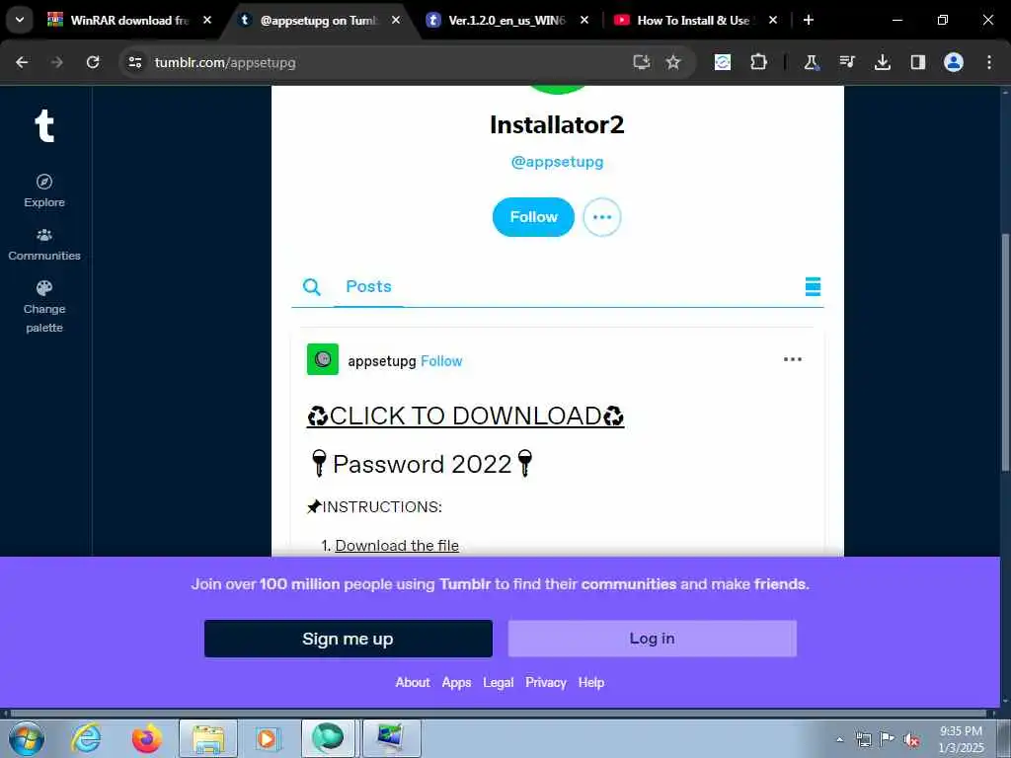The image size is (1011, 758).
Task: Open the Extensions puzzle icon
Action: click(759, 62)
